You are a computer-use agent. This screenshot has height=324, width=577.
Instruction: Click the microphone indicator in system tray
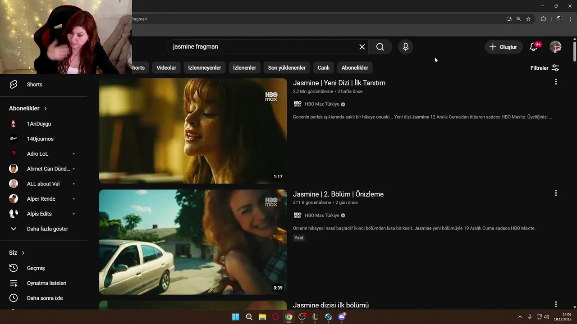(x=530, y=317)
